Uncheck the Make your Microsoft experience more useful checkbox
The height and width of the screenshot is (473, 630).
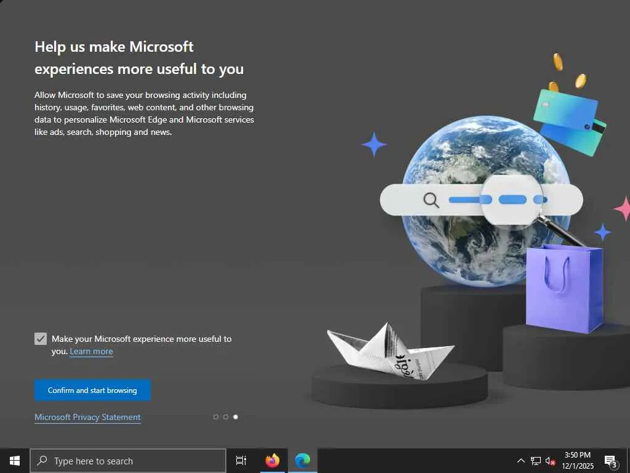[41, 339]
